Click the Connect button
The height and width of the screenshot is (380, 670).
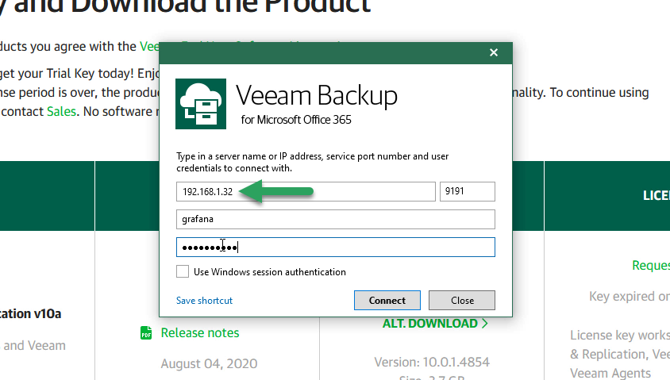click(387, 300)
